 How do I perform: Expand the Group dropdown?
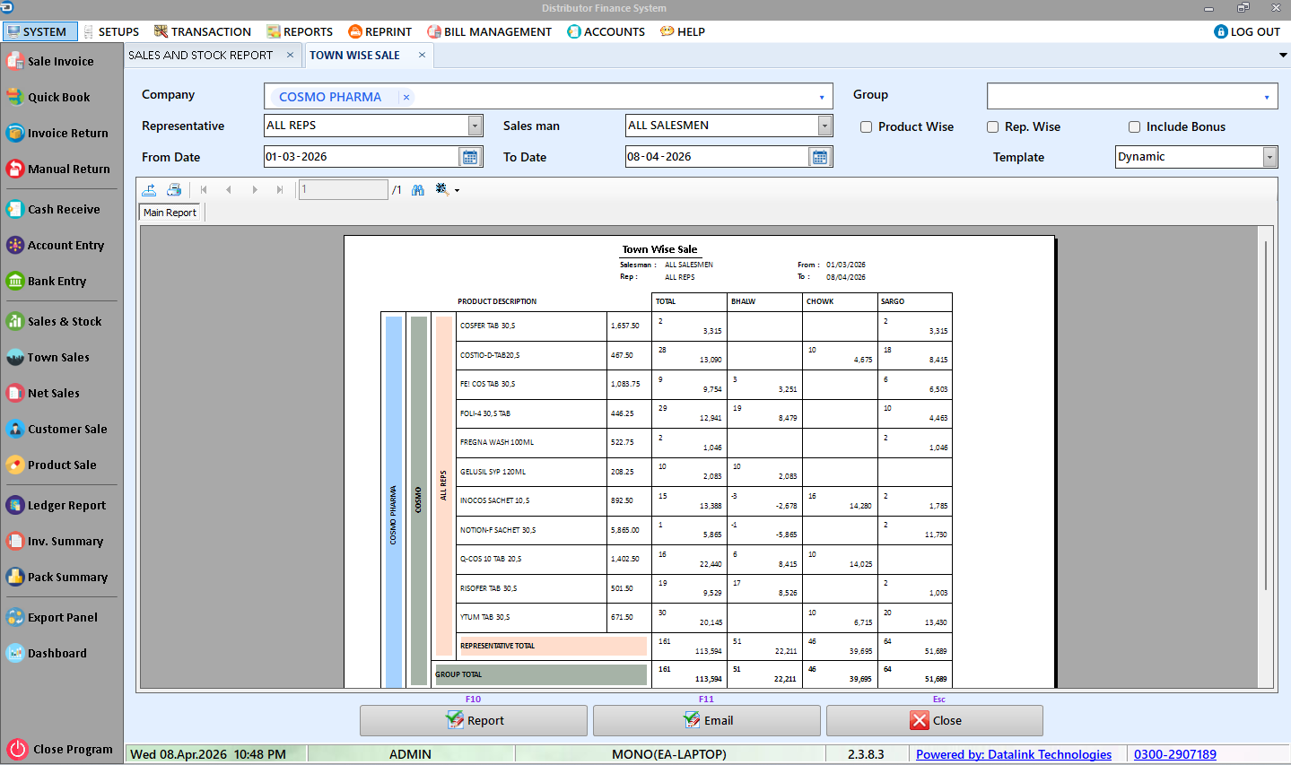click(x=1266, y=97)
